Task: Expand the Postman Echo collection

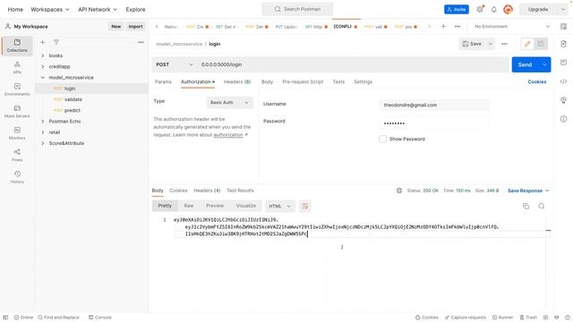Action: point(43,122)
